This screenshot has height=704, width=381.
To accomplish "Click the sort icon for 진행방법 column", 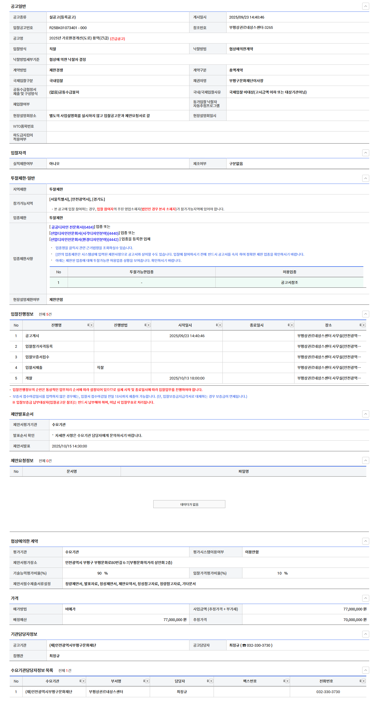I will click(145, 325).
